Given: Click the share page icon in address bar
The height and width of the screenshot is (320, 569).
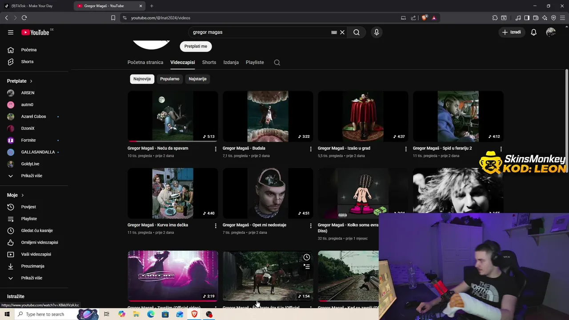Looking at the screenshot, I should tap(413, 18).
